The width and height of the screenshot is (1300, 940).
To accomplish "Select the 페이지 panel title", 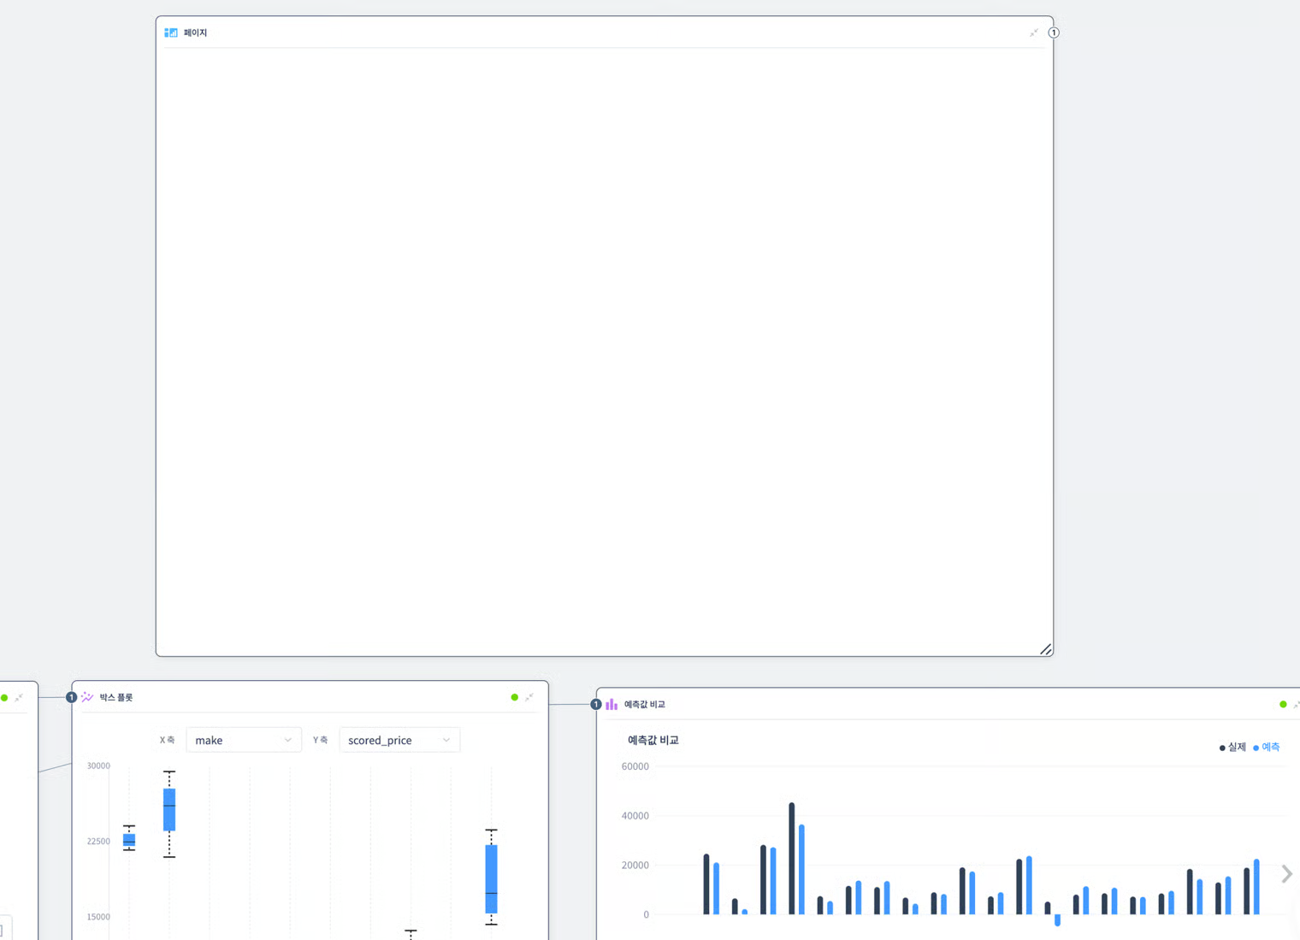I will 195,33.
